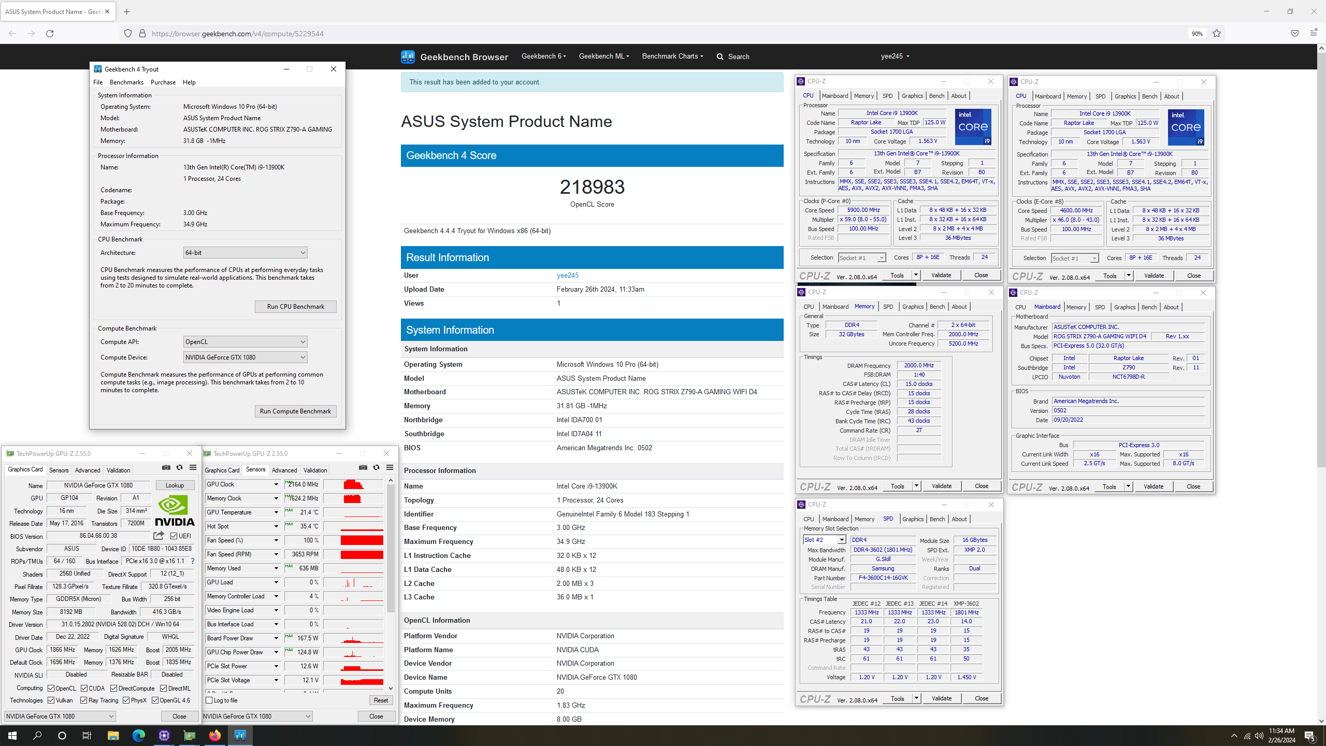Open Architecture dropdown in Geekbench 4
The width and height of the screenshot is (1326, 746).
pyautogui.click(x=246, y=253)
